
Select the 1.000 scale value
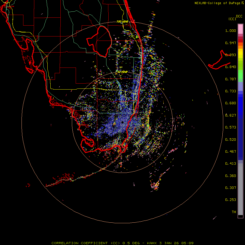click(x=231, y=30)
